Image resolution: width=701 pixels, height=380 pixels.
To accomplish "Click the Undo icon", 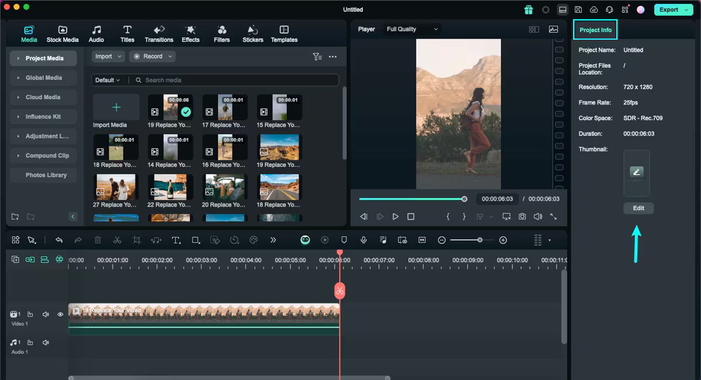I will click(x=59, y=240).
